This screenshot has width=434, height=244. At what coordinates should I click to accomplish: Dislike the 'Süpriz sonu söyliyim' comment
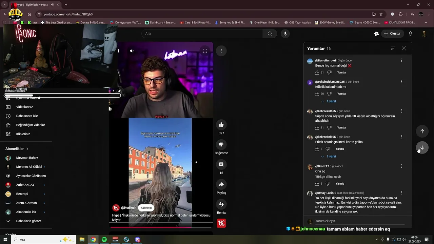329,128
